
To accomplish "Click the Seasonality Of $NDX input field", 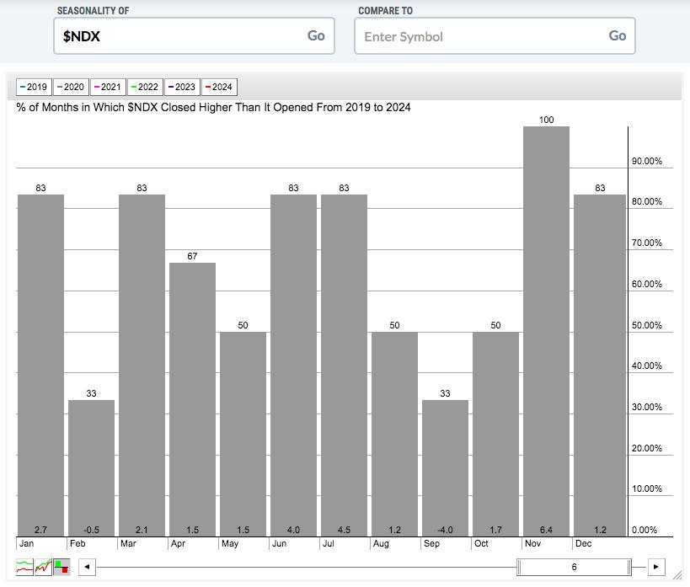I will (x=194, y=36).
